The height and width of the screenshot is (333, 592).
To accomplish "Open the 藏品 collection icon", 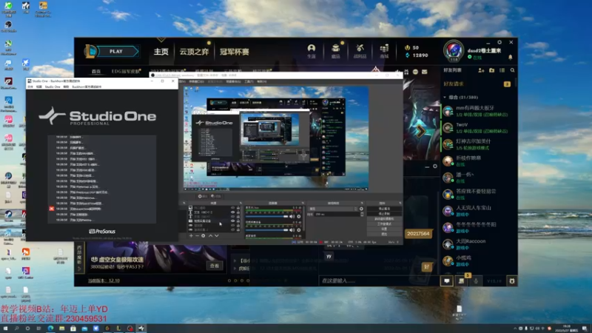I will pos(336,51).
